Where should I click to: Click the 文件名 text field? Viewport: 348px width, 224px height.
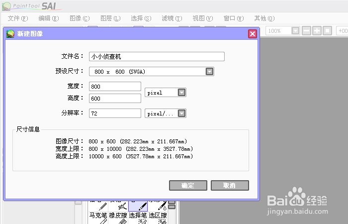[x=157, y=56]
